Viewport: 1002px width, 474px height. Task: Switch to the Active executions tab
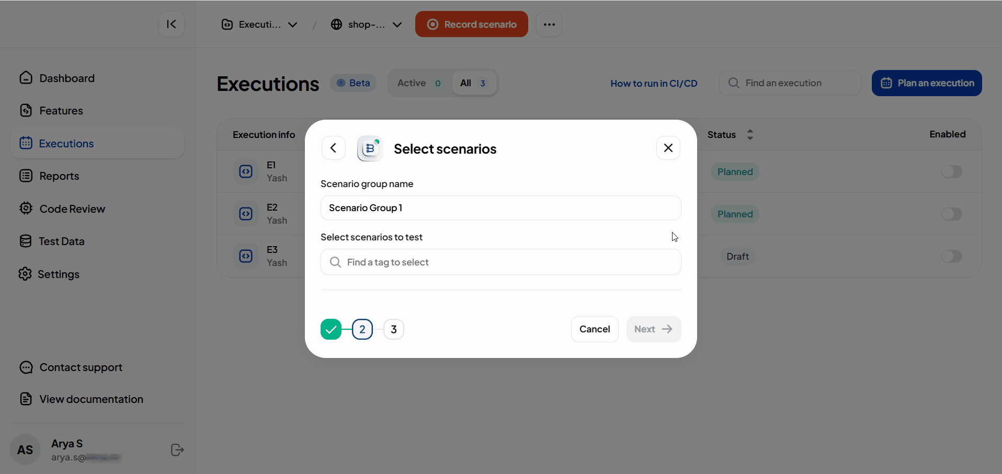tap(419, 83)
